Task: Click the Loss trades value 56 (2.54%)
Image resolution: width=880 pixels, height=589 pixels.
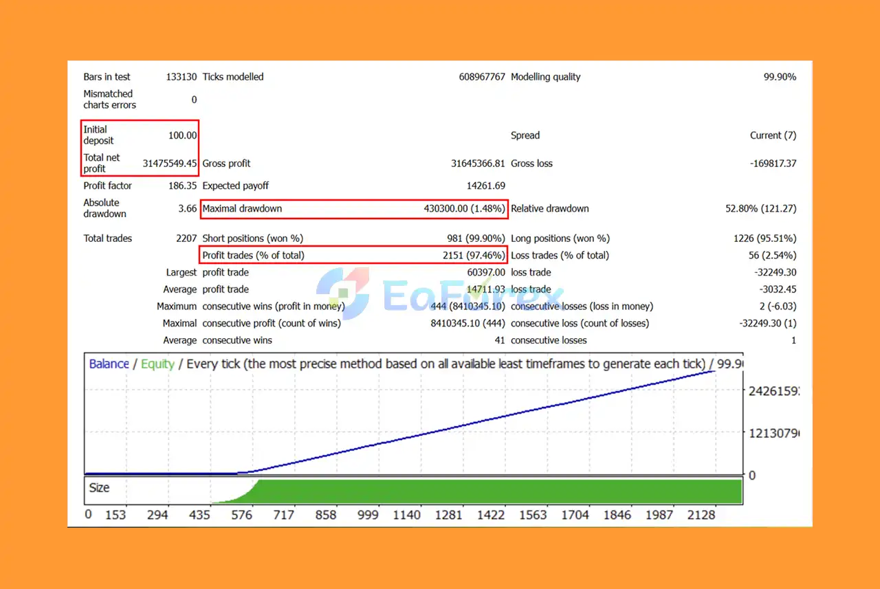Action: click(x=773, y=256)
